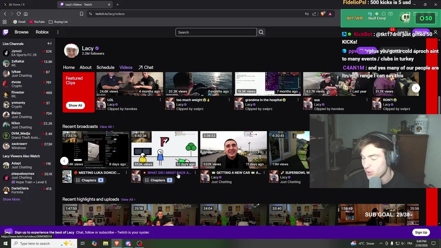Select the Videos tab

tap(126, 68)
